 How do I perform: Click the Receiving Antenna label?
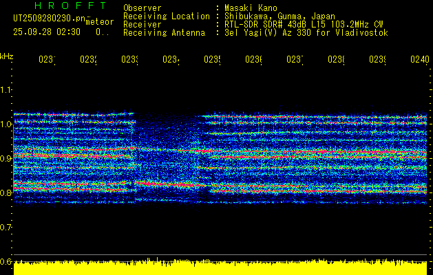(164, 33)
